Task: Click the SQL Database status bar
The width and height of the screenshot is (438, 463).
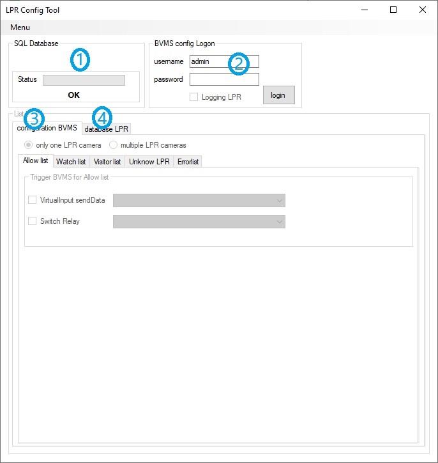Action: point(84,80)
